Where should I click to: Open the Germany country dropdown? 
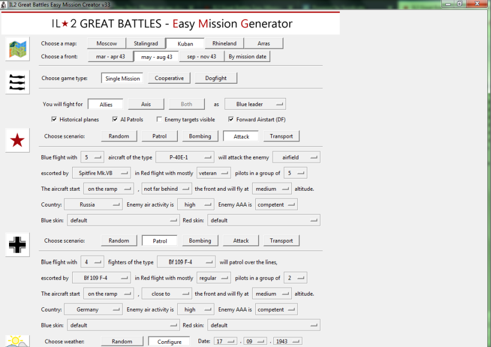93,309
